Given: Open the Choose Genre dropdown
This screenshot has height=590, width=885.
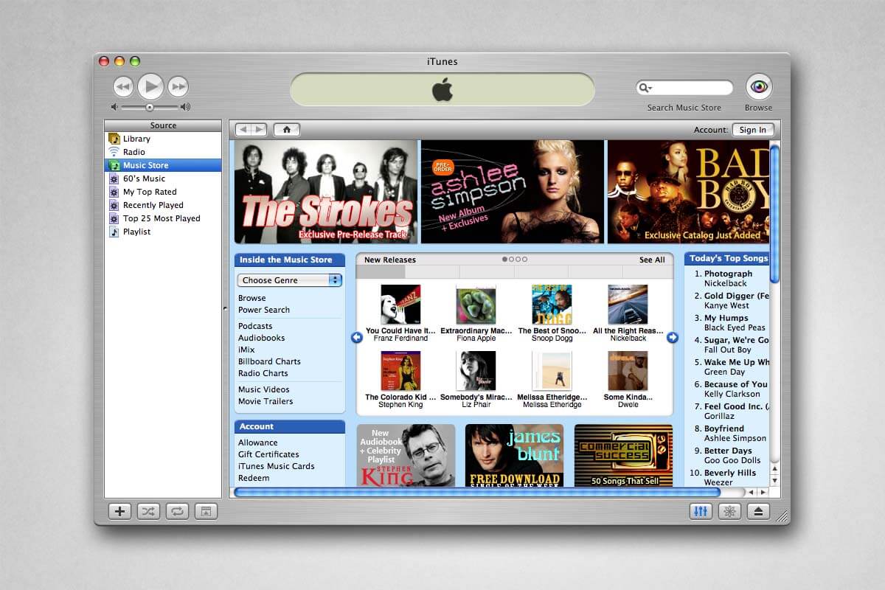Looking at the screenshot, I should click(x=290, y=280).
